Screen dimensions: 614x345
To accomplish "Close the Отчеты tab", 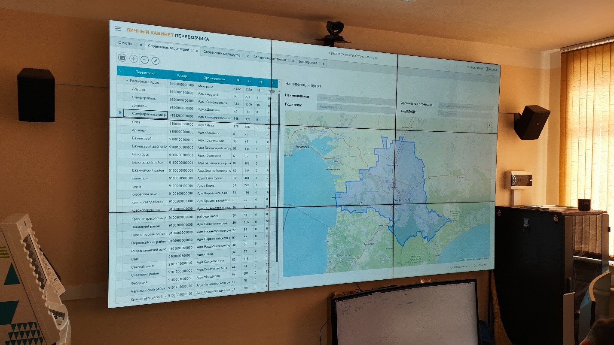I will coord(141,45).
